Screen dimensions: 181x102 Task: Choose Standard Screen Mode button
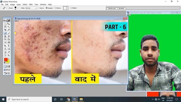point(5,70)
